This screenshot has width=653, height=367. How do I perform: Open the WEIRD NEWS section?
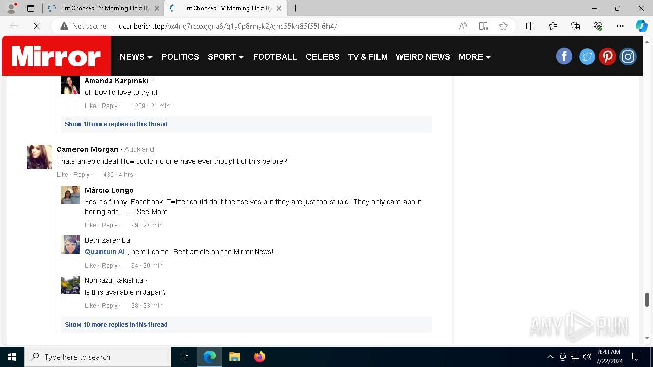423,57
